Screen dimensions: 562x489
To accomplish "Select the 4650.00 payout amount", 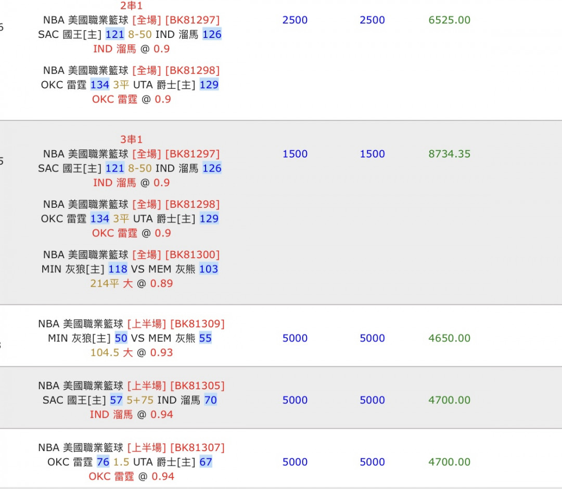I will [x=449, y=338].
